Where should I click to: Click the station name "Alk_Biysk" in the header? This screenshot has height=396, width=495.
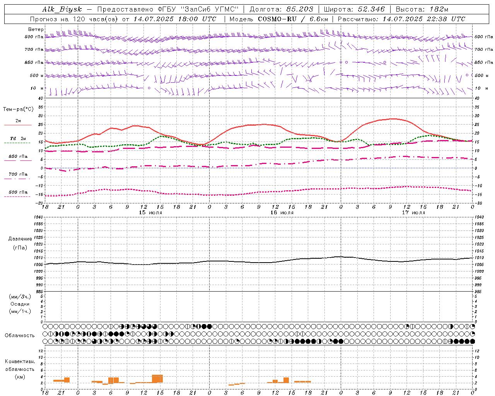click(62, 9)
